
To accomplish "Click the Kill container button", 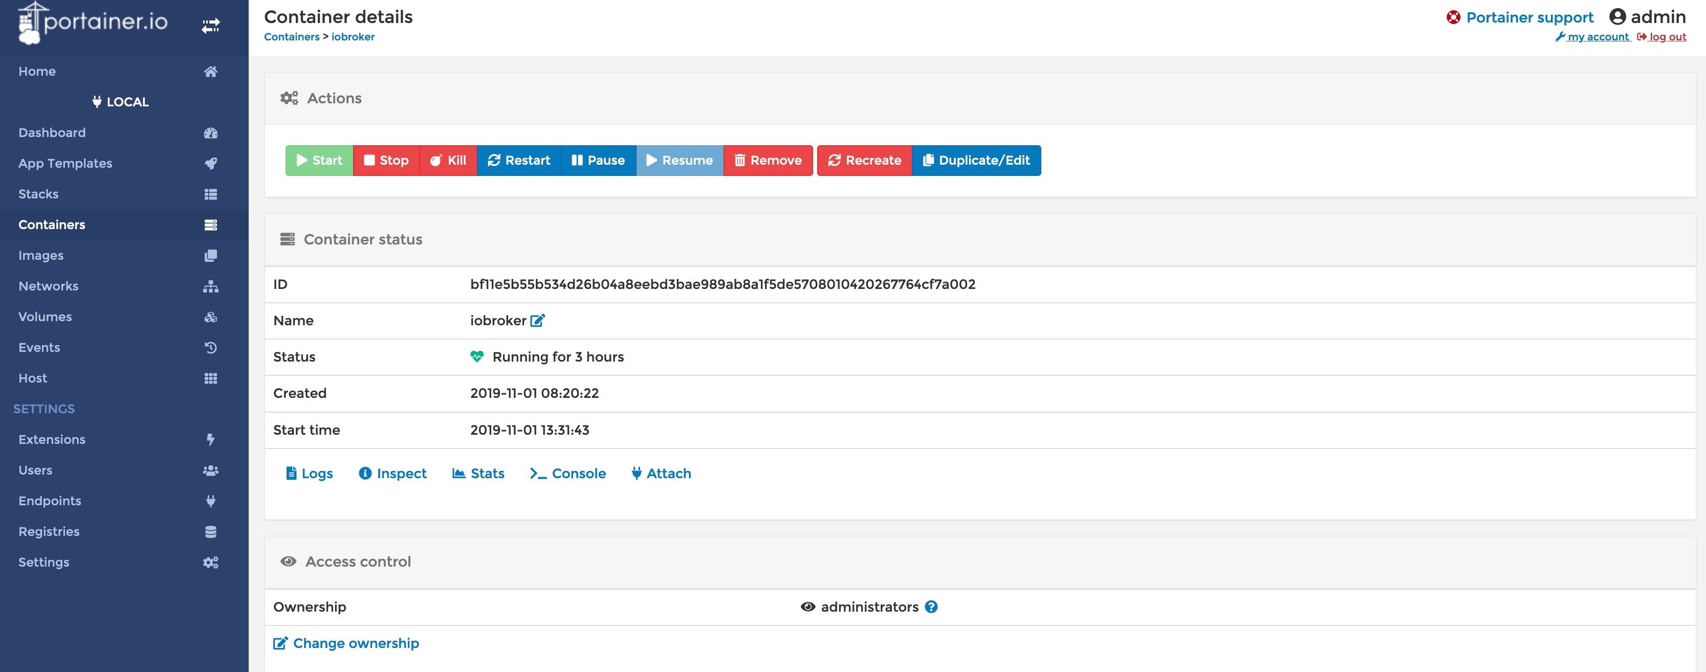I will (x=448, y=160).
